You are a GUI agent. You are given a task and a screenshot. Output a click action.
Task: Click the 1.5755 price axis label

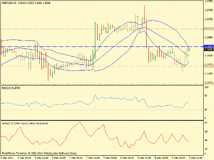point(209,10)
